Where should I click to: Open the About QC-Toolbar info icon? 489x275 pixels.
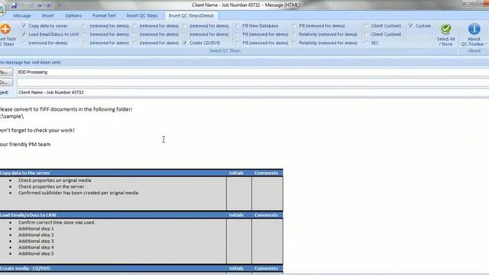474,29
